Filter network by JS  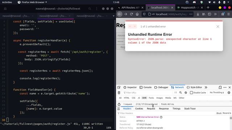point(139,98)
